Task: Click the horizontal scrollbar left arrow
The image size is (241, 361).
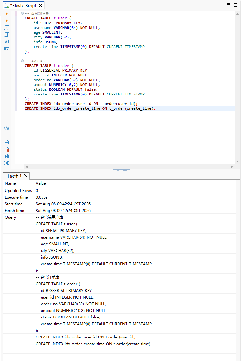Action: (27, 167)
